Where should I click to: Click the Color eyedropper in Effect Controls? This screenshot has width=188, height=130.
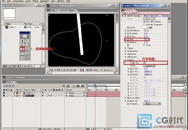point(150,27)
